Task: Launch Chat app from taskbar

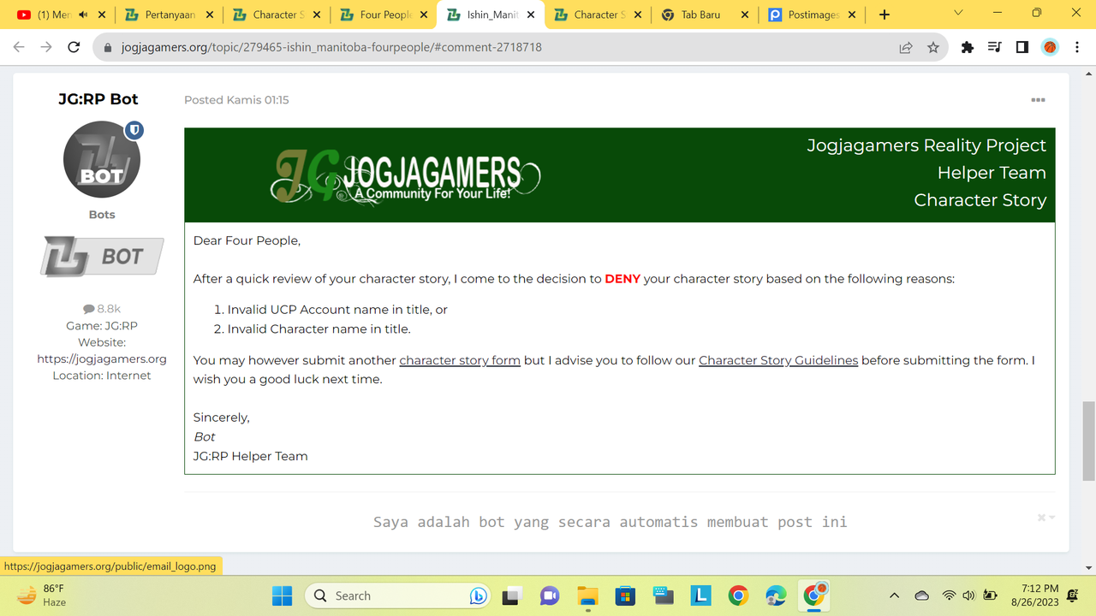Action: pyautogui.click(x=549, y=595)
